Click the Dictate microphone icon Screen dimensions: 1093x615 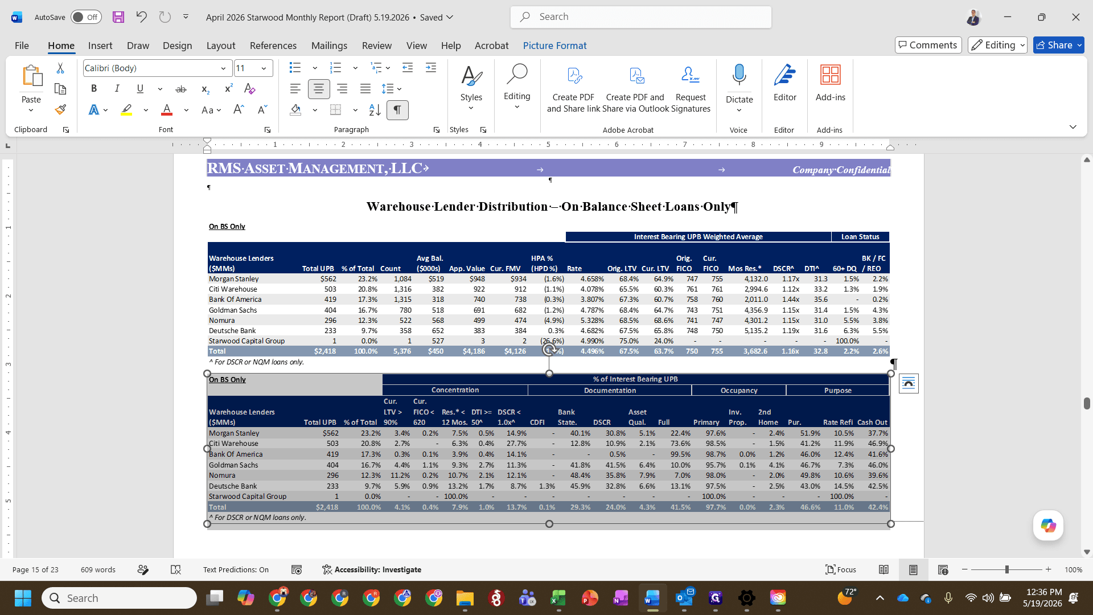739,75
